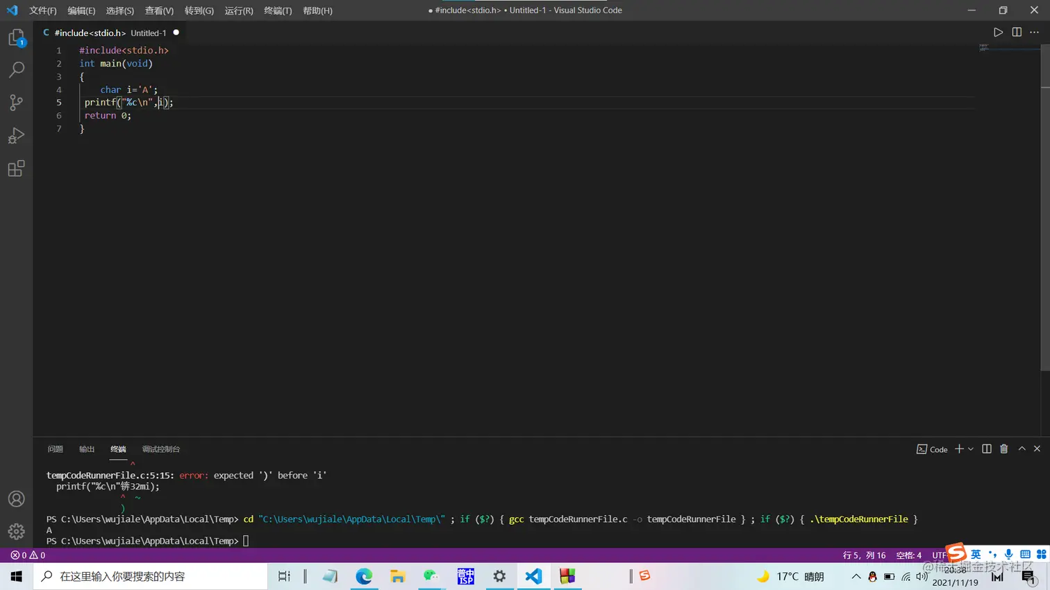This screenshot has width=1050, height=590.
Task: Add a new terminal with the plus icon
Action: [x=959, y=449]
